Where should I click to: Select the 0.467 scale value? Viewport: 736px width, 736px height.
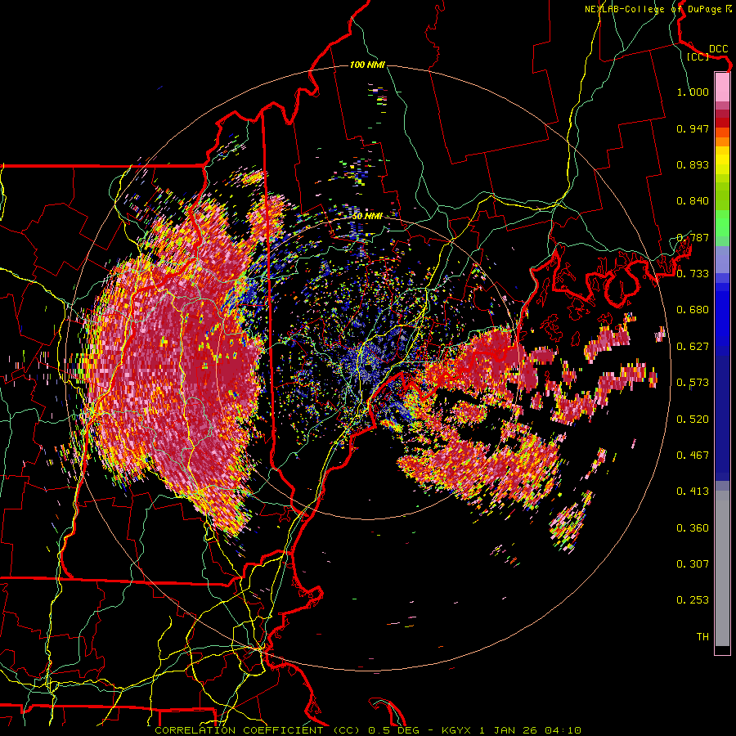pos(693,456)
